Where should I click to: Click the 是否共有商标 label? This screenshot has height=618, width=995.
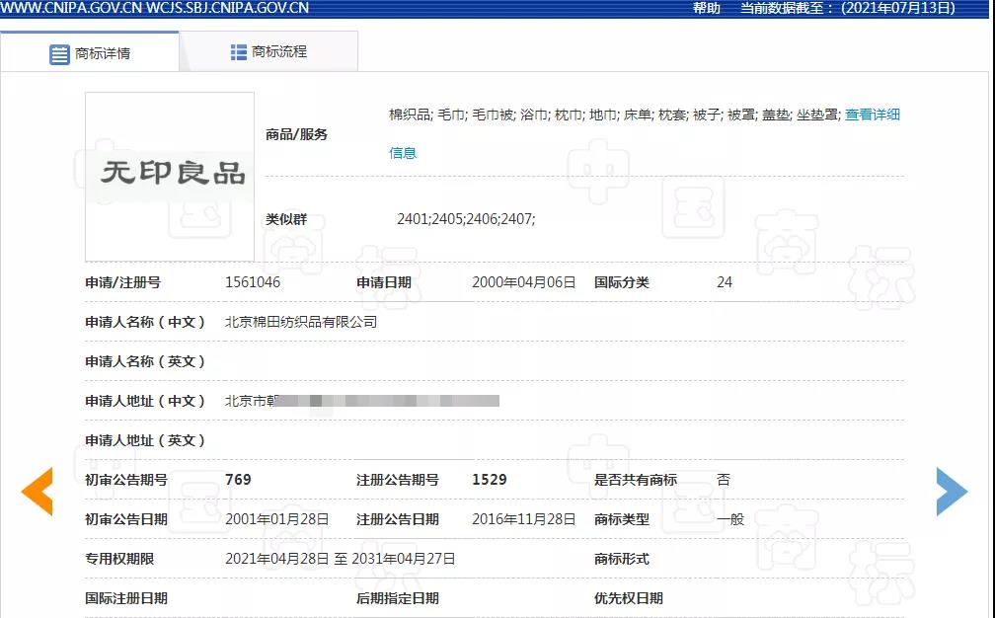click(x=636, y=480)
